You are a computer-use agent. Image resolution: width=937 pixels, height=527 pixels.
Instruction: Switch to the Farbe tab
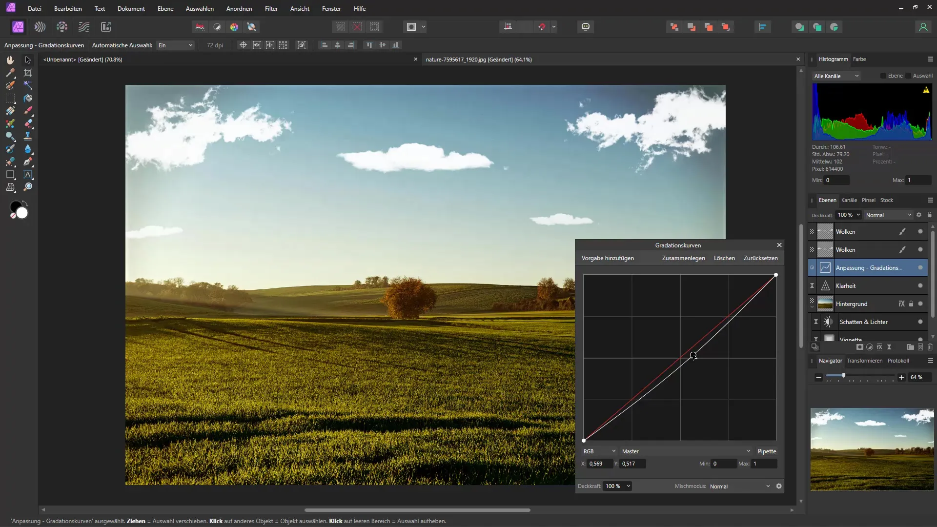(859, 59)
